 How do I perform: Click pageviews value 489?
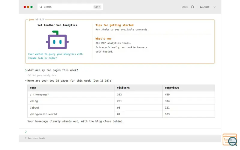click(x=167, y=94)
